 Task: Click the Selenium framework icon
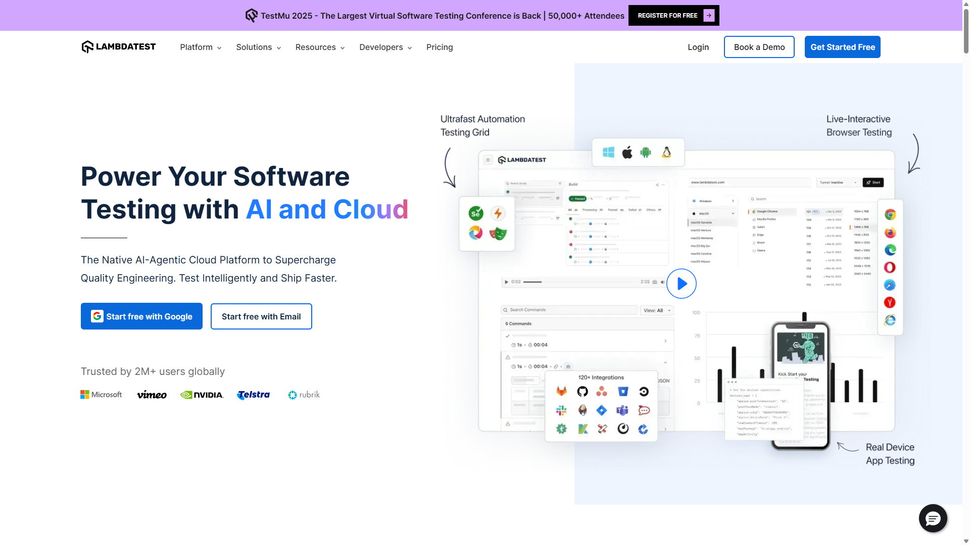point(476,213)
